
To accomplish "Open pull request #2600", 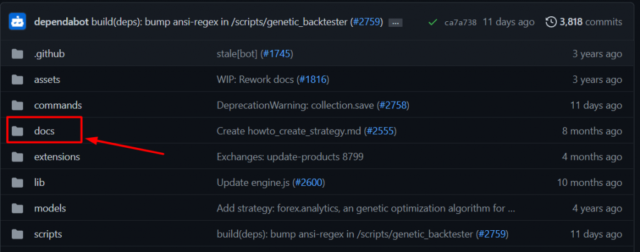I will tap(309, 183).
